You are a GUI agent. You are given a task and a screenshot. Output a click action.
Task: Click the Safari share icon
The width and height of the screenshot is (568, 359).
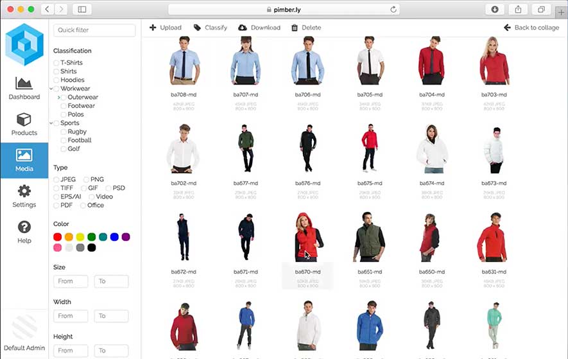pyautogui.click(x=518, y=10)
